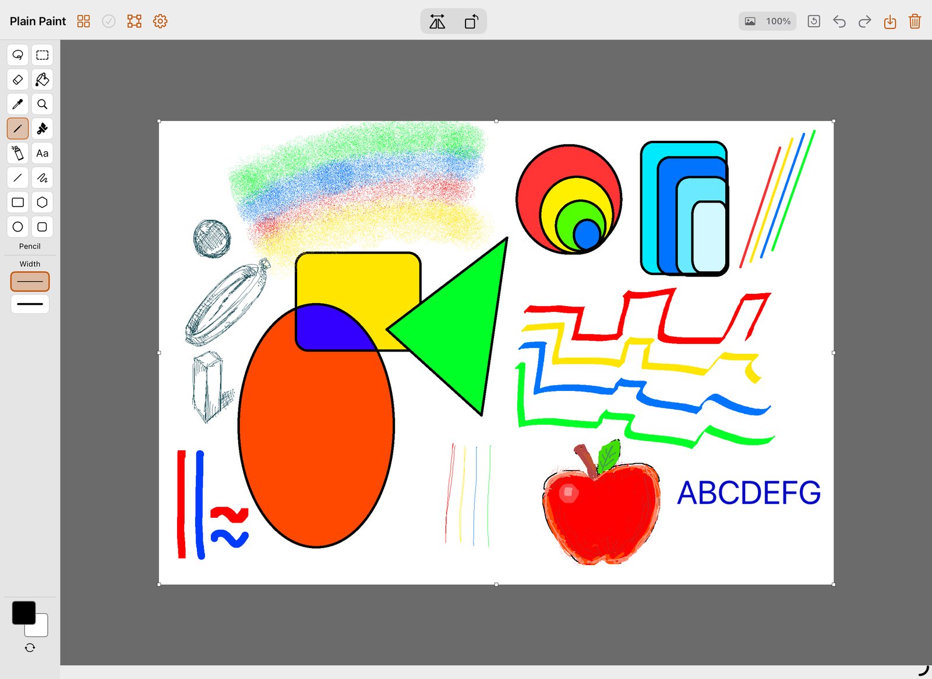Click the top-center canvas resize handle

pyautogui.click(x=496, y=121)
